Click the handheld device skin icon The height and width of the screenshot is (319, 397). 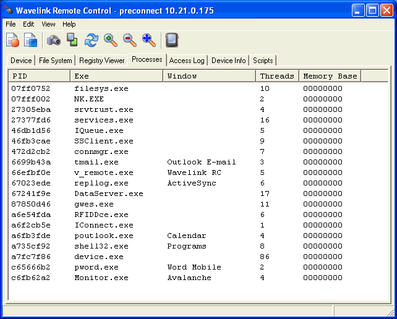click(x=172, y=40)
